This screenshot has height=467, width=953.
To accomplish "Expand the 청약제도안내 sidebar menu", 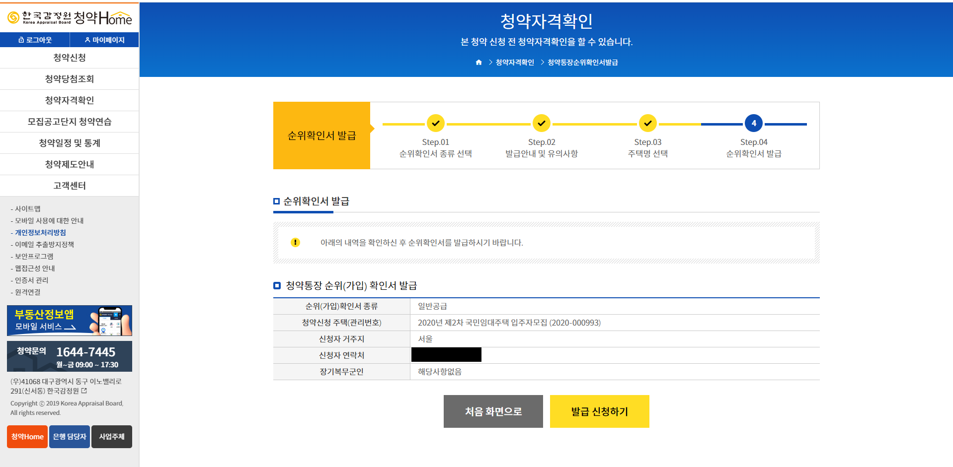I will [x=69, y=164].
